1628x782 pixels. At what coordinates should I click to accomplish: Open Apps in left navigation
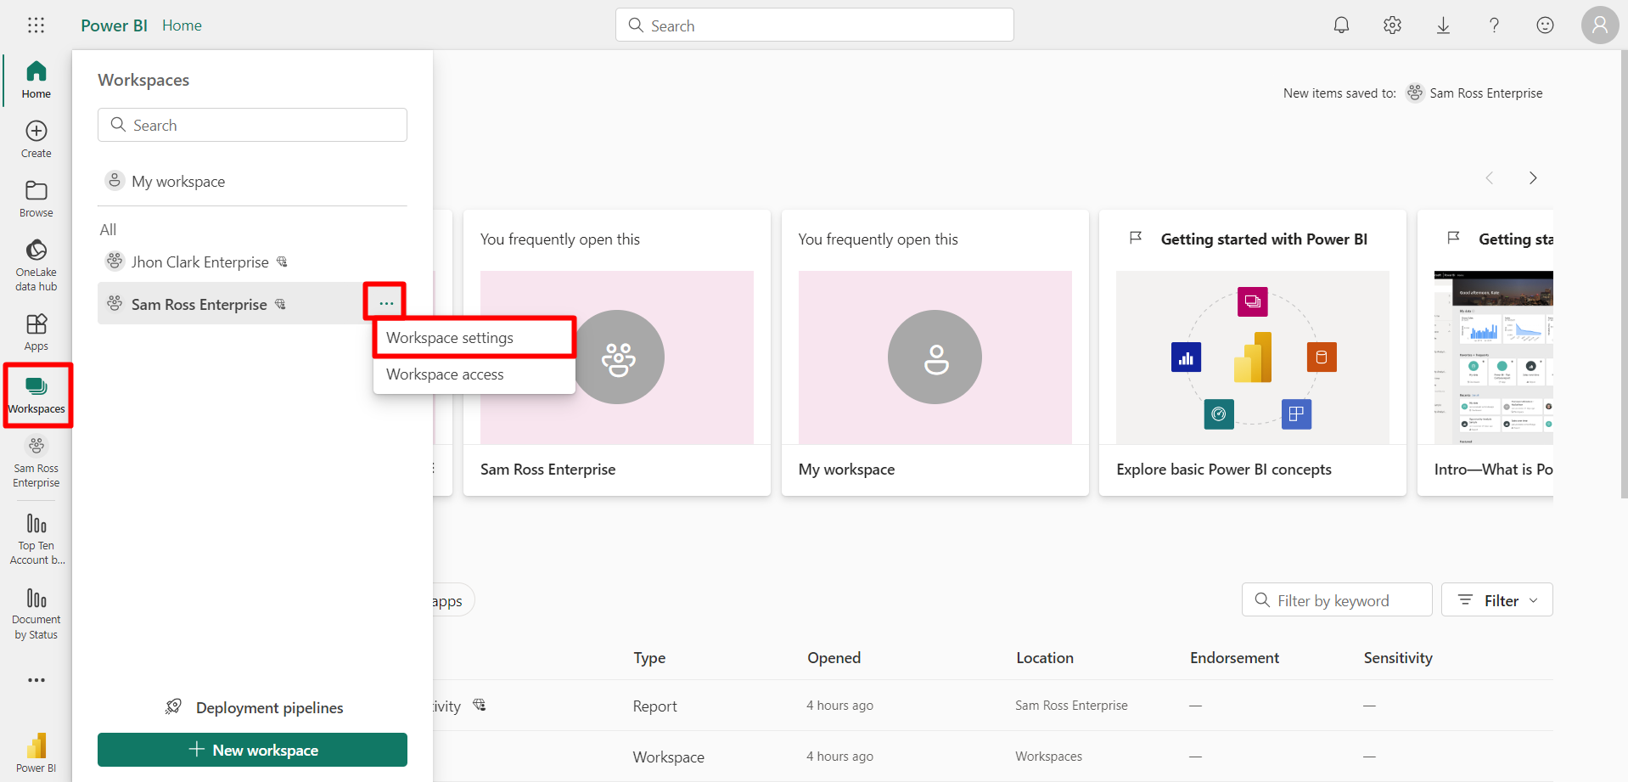(36, 332)
